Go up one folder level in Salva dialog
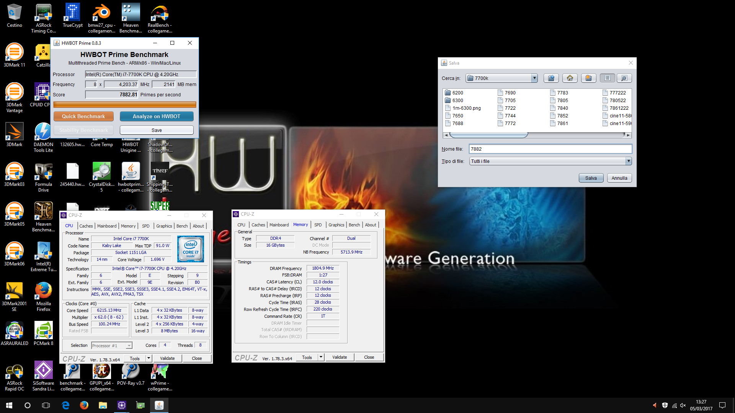Image resolution: width=735 pixels, height=413 pixels. pyautogui.click(x=551, y=78)
